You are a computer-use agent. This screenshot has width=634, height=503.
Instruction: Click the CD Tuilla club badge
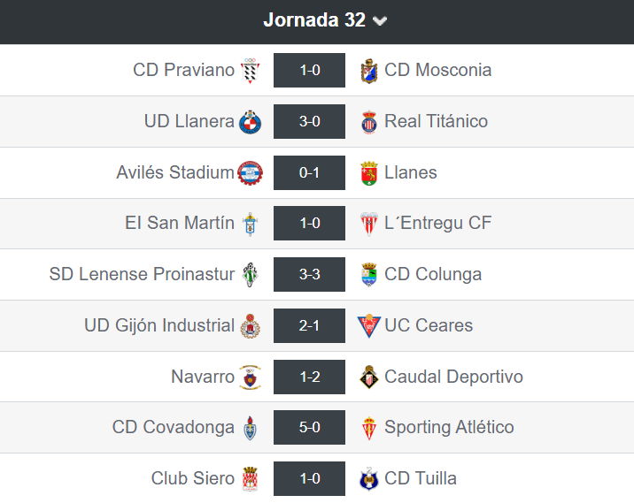point(369,479)
